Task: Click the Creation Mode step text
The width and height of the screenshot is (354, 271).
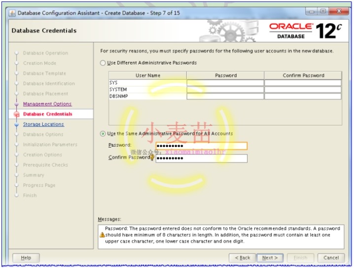Action: click(x=40, y=63)
